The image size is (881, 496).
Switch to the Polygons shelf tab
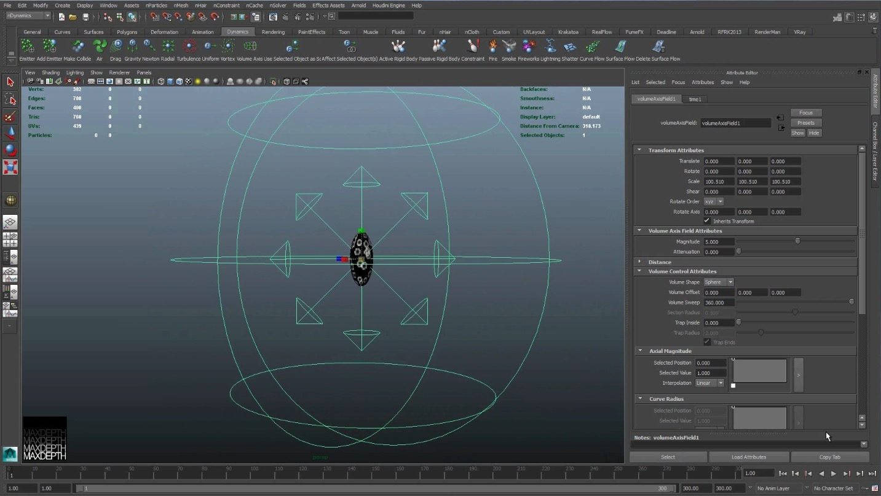click(x=127, y=32)
